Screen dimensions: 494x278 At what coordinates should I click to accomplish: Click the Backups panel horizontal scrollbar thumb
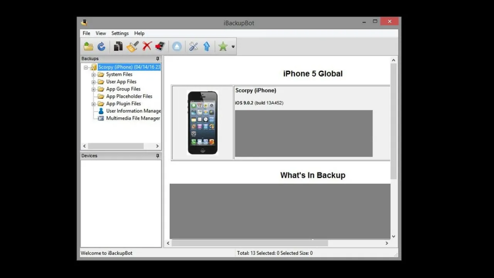click(116, 146)
